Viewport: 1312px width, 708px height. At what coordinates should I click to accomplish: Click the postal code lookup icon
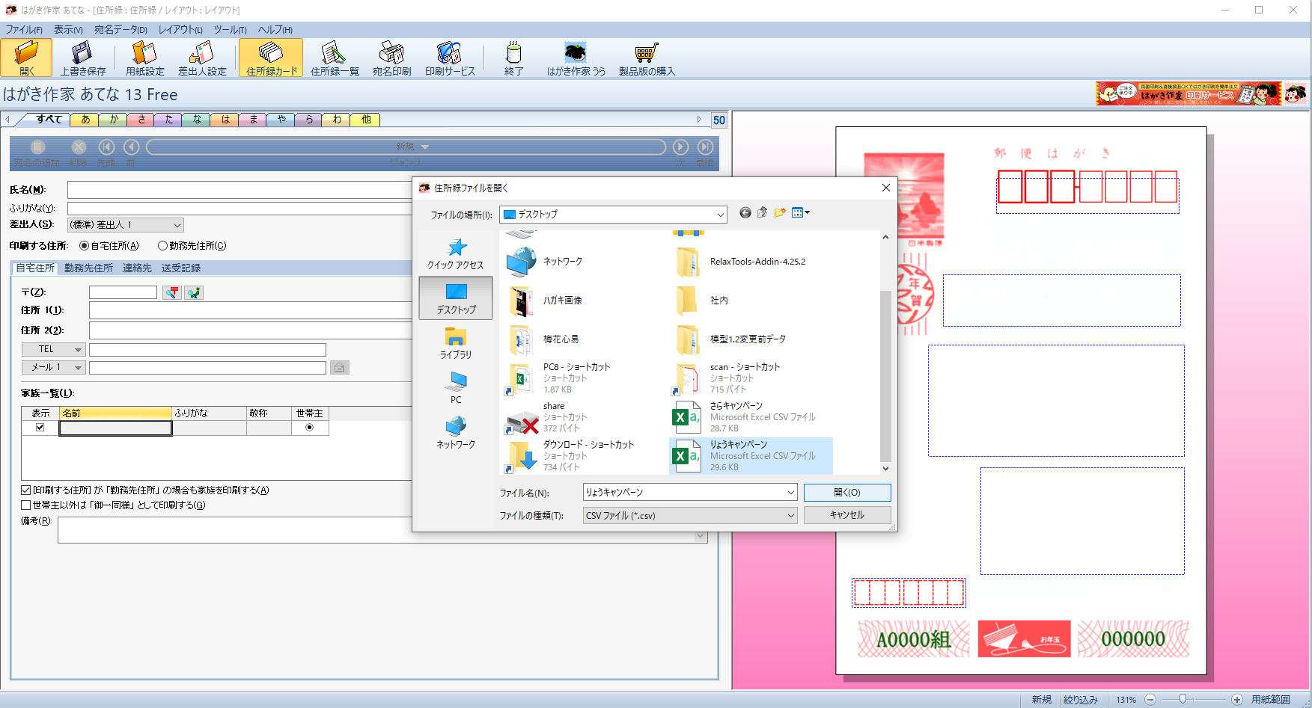[x=172, y=292]
